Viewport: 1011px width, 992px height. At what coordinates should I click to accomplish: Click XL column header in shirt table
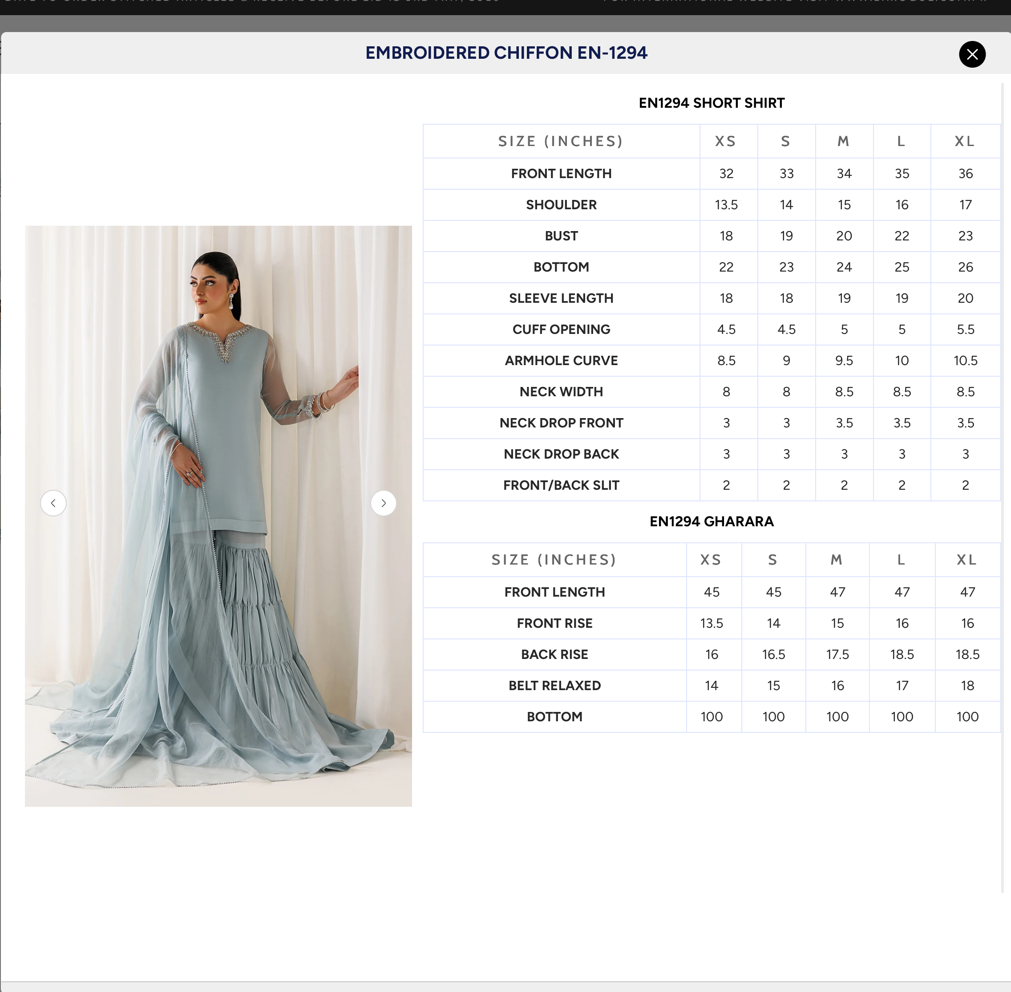click(965, 141)
